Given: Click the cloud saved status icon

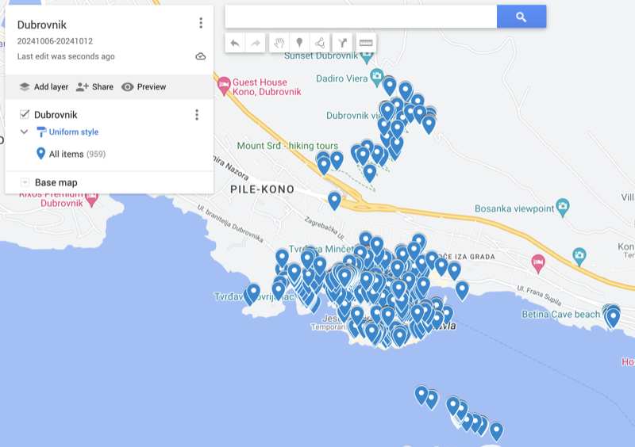Looking at the screenshot, I should [x=201, y=56].
